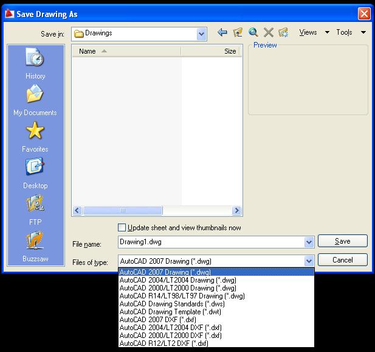Open the Views dropdown menu

pyautogui.click(x=314, y=32)
